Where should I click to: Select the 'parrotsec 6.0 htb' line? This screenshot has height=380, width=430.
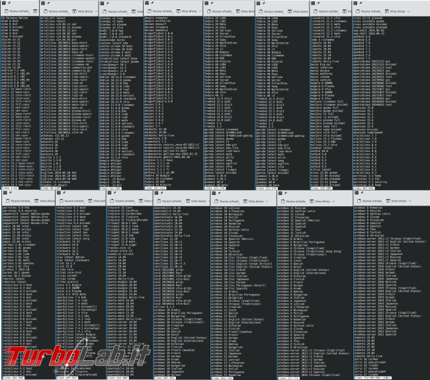[x=15, y=208]
